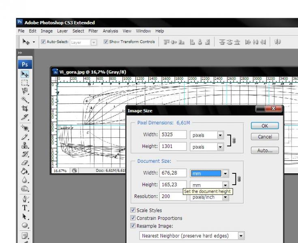Expand the collapsed toolbox panel arrows
This screenshot has width=298, height=243.
[20, 53]
